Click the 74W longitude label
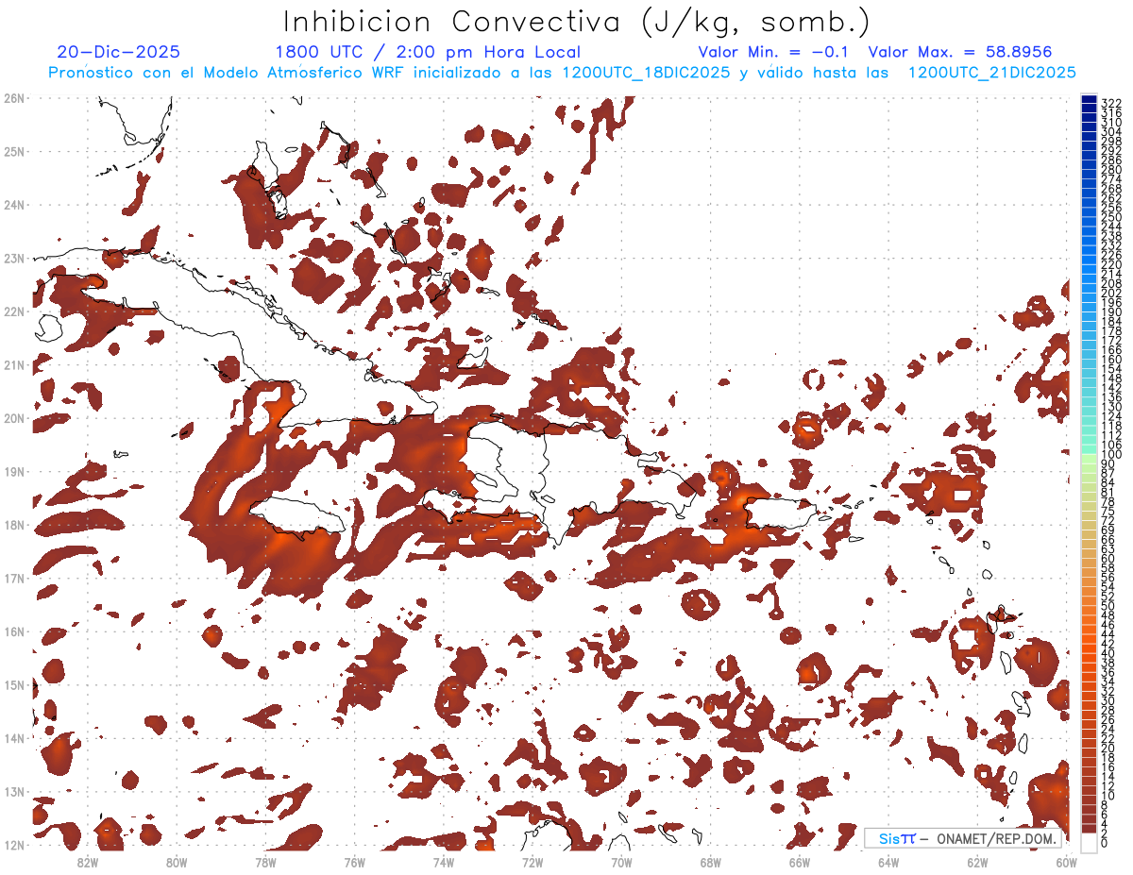Screen dimensions: 1133x875 (x=444, y=862)
